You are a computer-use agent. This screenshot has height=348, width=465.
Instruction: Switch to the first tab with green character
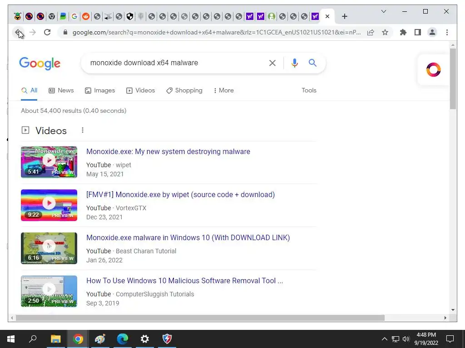18,16
